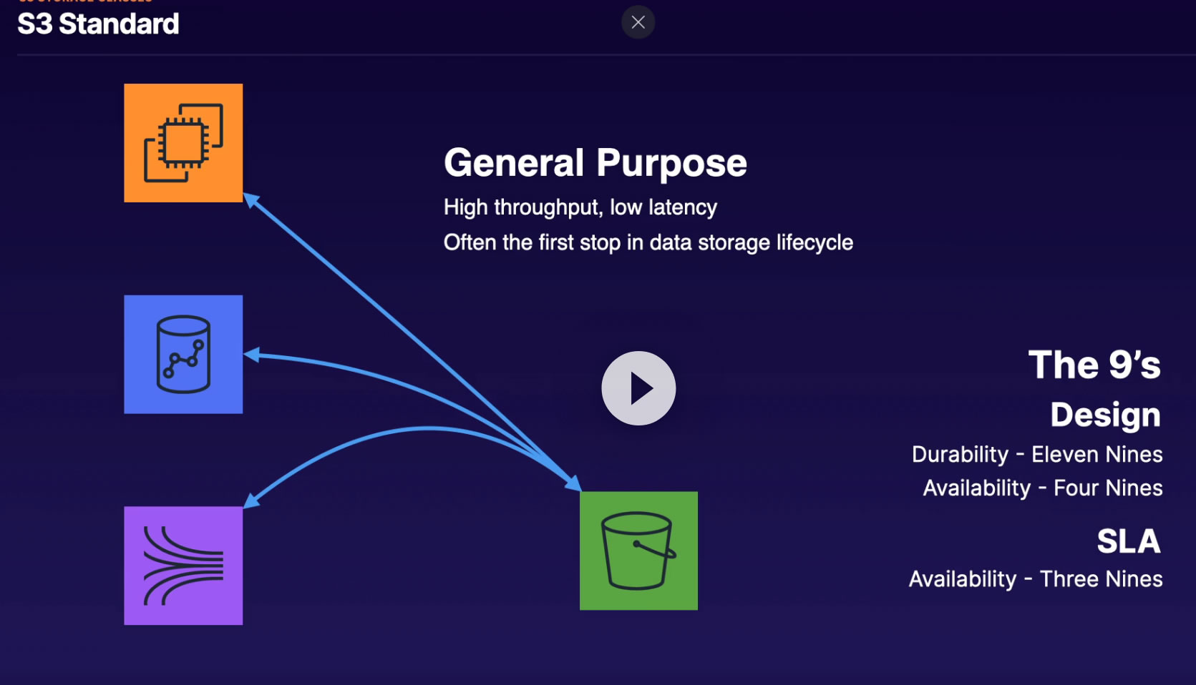Click the Availability - Four Nines text
Screen dimensions: 1196x685
pyautogui.click(x=1042, y=488)
